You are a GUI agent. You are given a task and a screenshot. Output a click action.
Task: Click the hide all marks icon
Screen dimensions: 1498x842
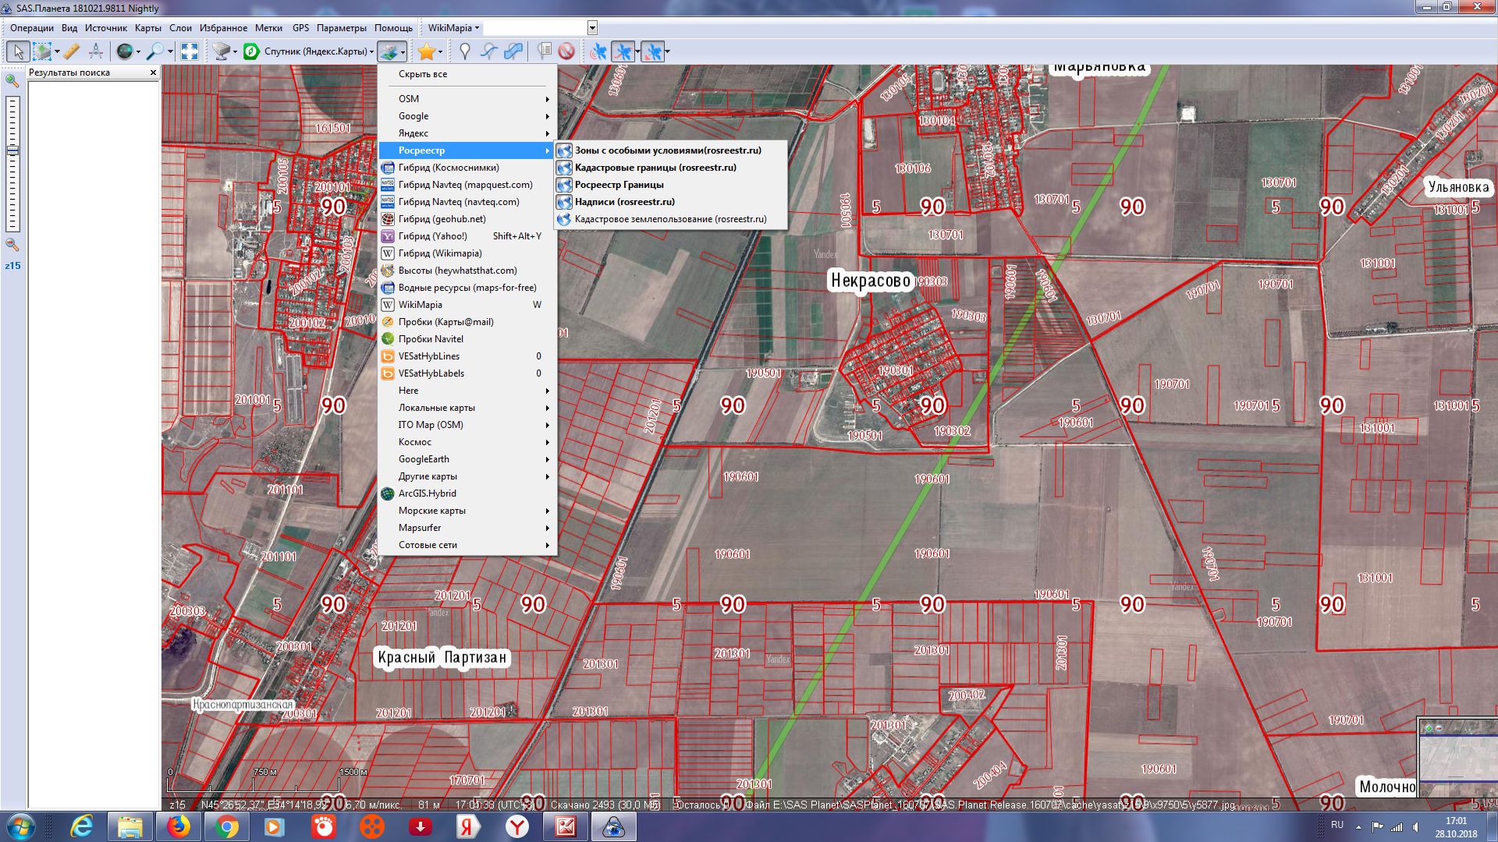click(566, 51)
